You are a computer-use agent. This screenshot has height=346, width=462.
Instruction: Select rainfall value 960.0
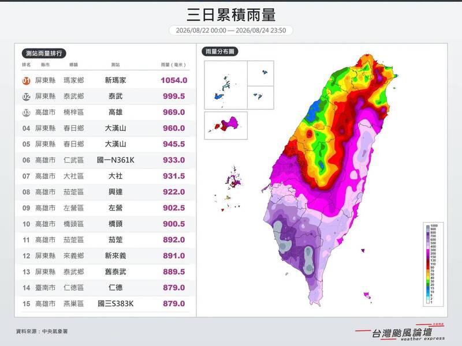[x=174, y=128]
